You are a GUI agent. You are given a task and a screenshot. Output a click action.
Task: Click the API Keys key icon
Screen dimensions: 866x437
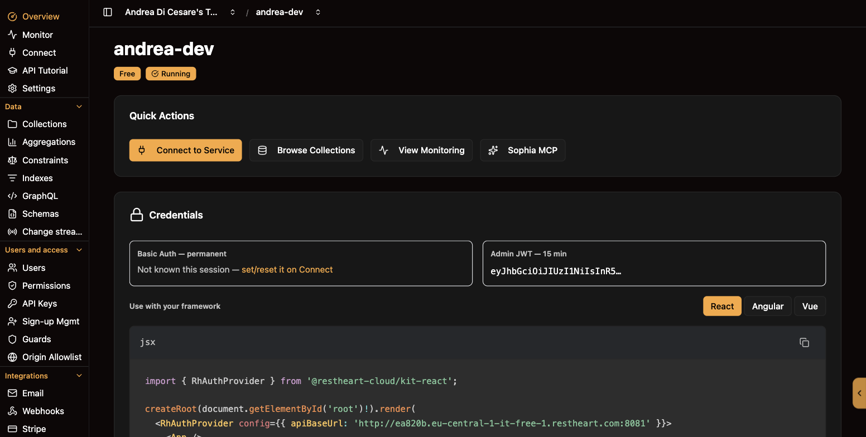(12, 303)
